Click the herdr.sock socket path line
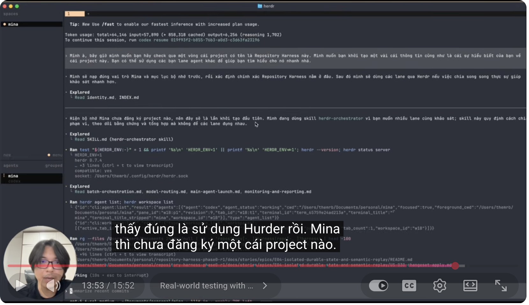The width and height of the screenshot is (529, 305). 131,176
